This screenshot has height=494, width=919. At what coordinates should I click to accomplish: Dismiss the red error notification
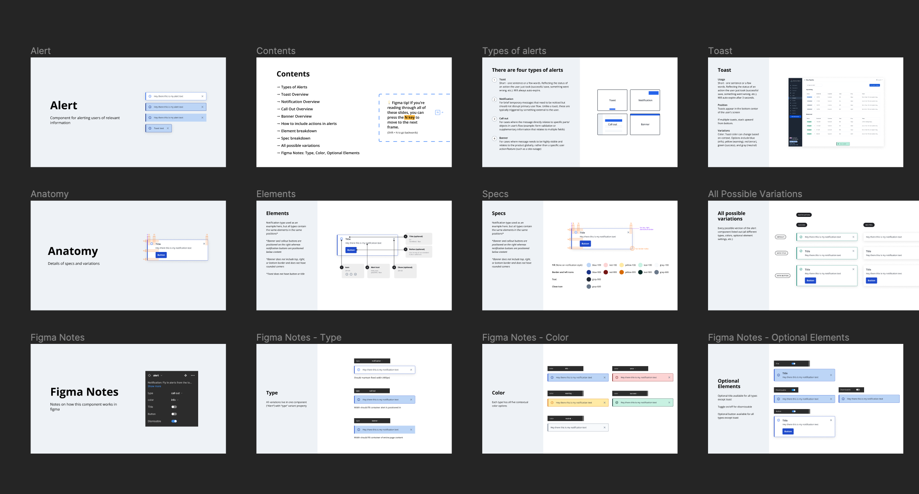point(669,377)
